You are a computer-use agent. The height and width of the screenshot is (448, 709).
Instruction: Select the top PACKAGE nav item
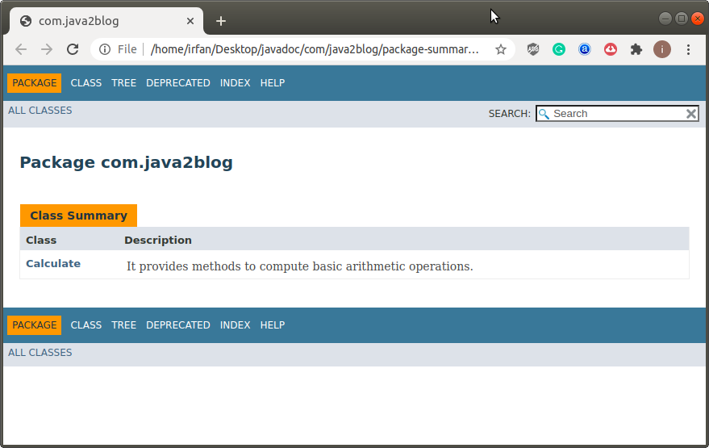point(35,83)
